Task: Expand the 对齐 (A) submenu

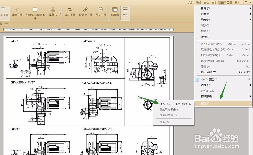Action: (223, 14)
